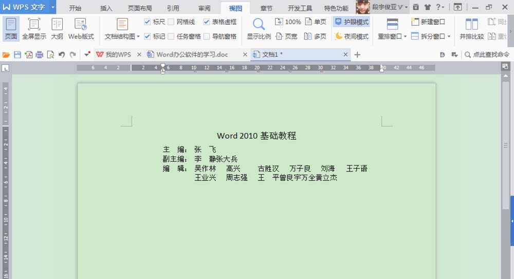Enable the navigation pane checkbox
Image resolution: width=514 pixels, height=279 pixels.
pos(206,36)
